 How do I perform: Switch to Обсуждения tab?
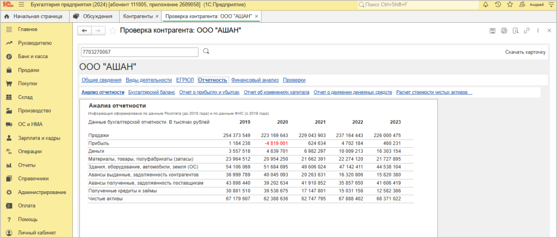pos(93,16)
